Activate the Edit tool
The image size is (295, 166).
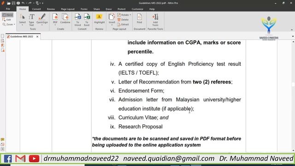7,19
